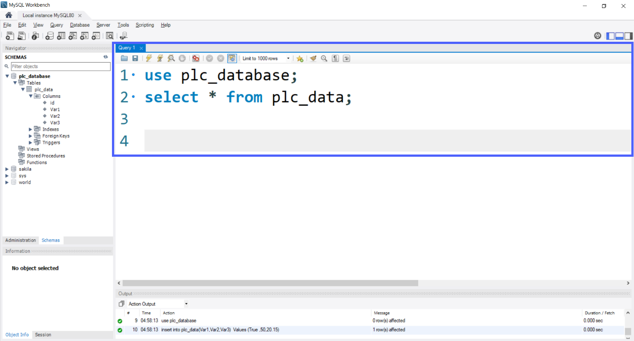Toggle word wrapping in editor
This screenshot has width=634, height=341.
pos(347,58)
